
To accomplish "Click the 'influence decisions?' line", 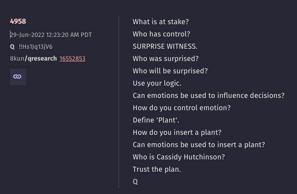I will coord(209,96).
